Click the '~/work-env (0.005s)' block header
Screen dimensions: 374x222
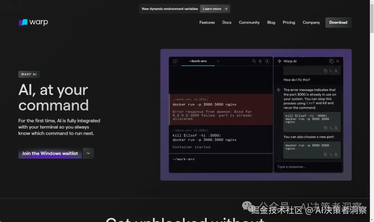[190, 131]
